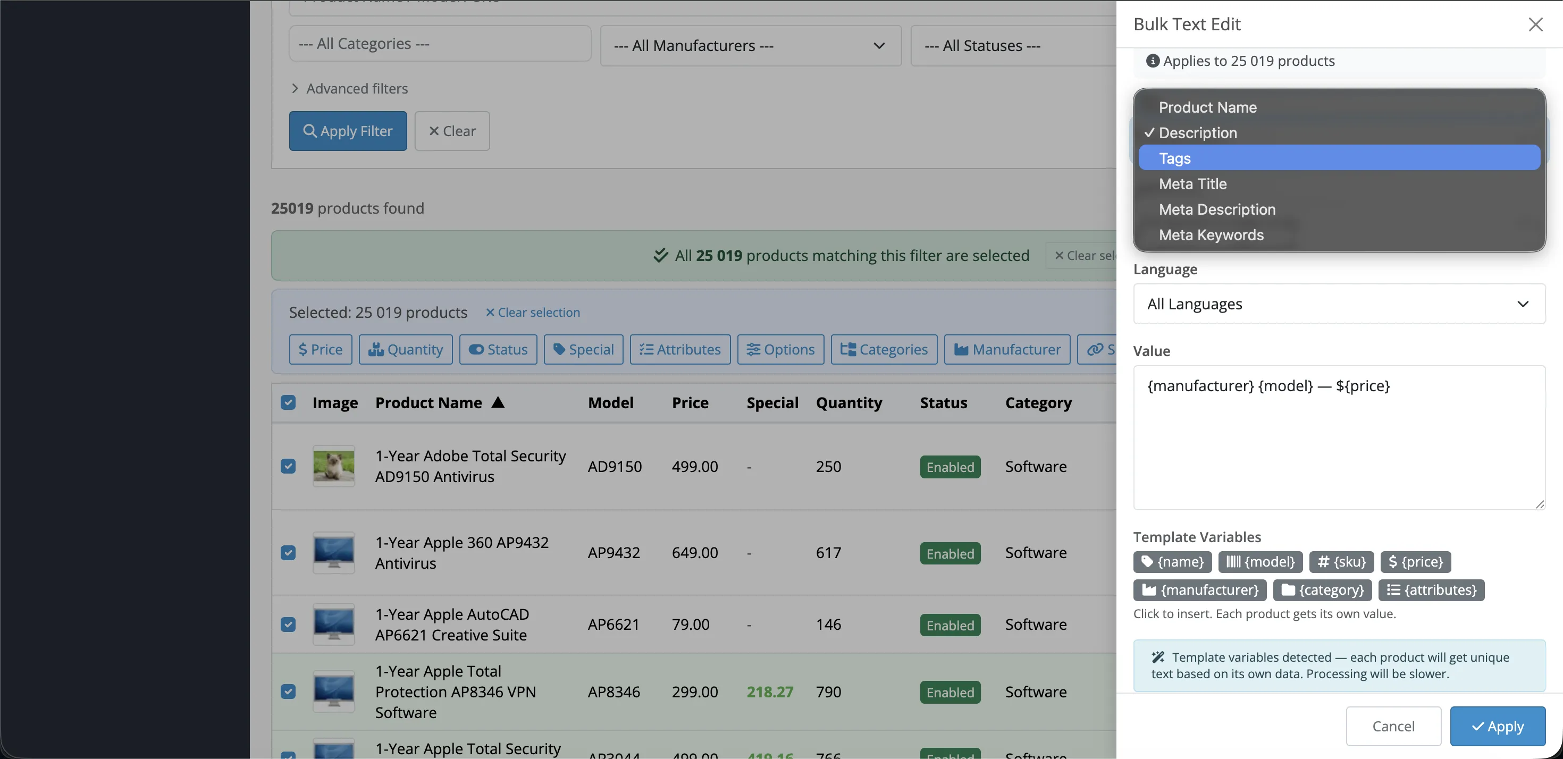Expand Advanced filters section
The image size is (1563, 759).
[349, 89]
